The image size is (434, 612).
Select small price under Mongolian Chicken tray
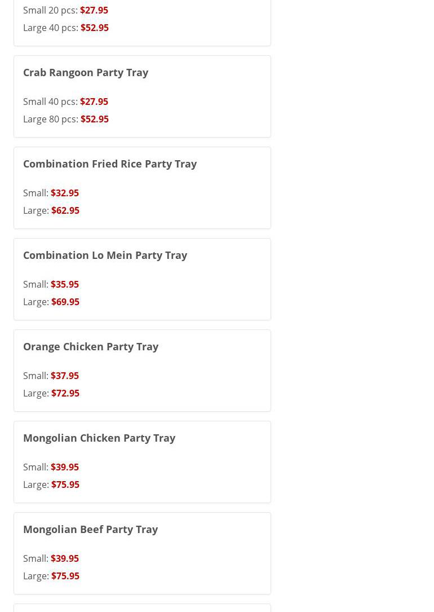[65, 467]
